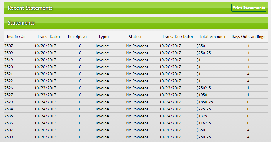Open invoice number 2526
This screenshot has height=142, width=271.
(9, 88)
